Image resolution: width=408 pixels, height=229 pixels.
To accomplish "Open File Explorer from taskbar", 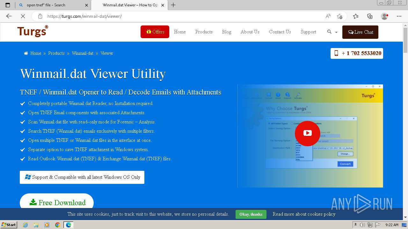I will click(x=36, y=225).
